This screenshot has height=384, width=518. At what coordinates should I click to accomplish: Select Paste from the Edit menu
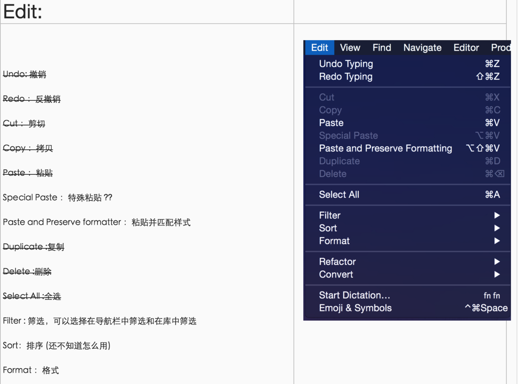pyautogui.click(x=407, y=123)
